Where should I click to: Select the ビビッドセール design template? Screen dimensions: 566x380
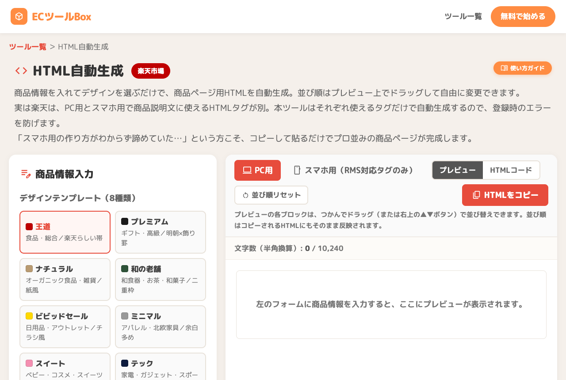[65, 327]
